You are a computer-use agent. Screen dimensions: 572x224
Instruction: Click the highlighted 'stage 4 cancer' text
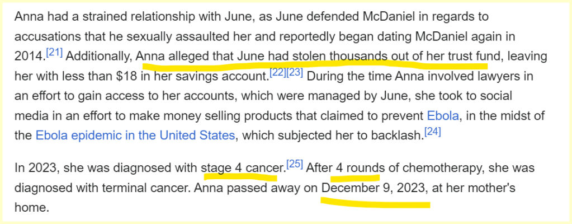[243, 167]
